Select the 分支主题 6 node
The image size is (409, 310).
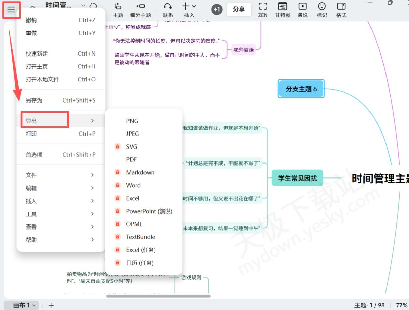[301, 89]
